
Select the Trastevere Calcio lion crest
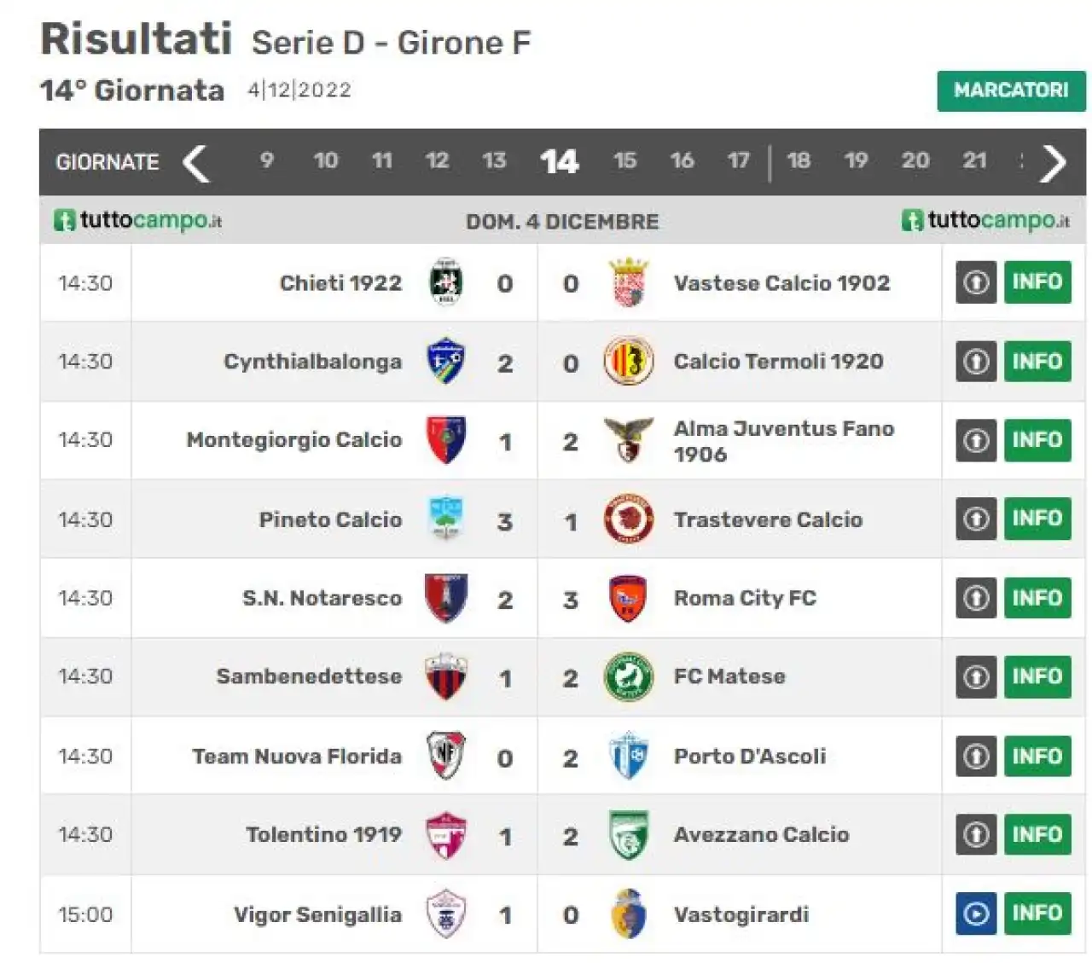pos(629,519)
